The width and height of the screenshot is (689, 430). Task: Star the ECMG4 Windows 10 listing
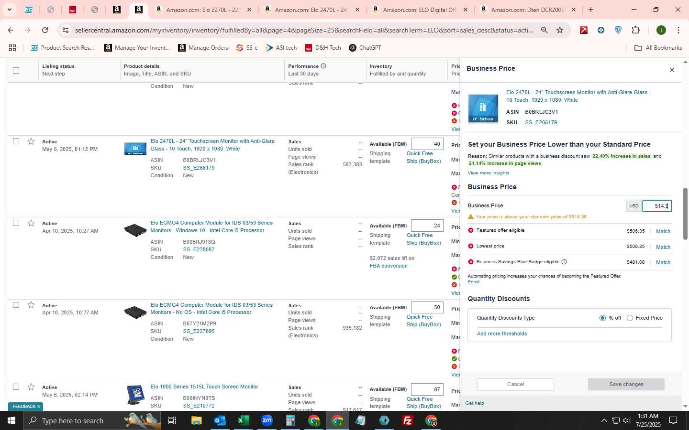point(31,223)
